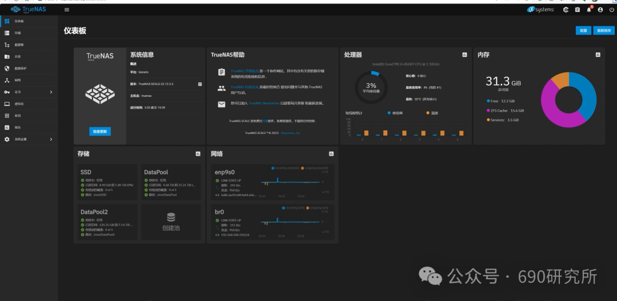Click the 检查更新 button

pyautogui.click(x=100, y=132)
